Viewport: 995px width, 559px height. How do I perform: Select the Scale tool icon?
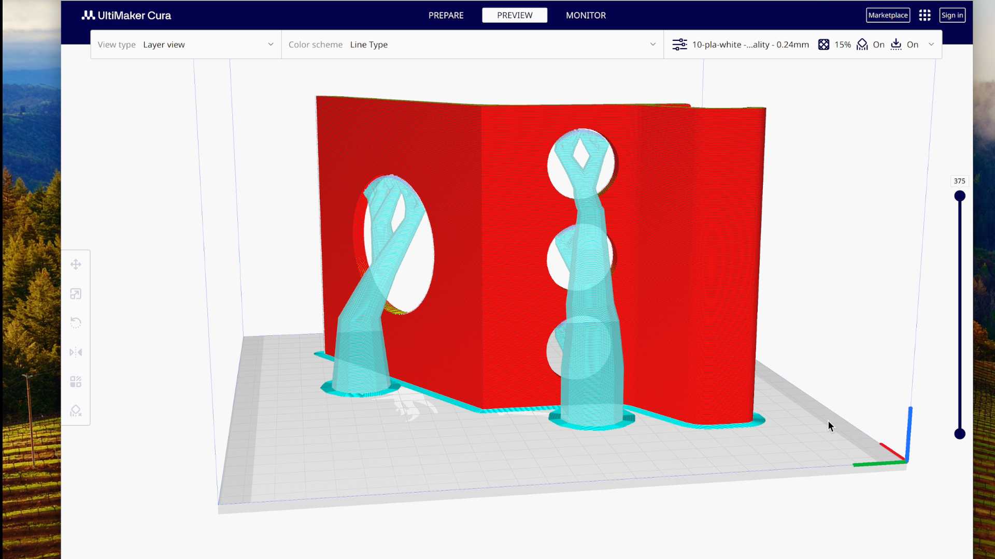tap(76, 294)
